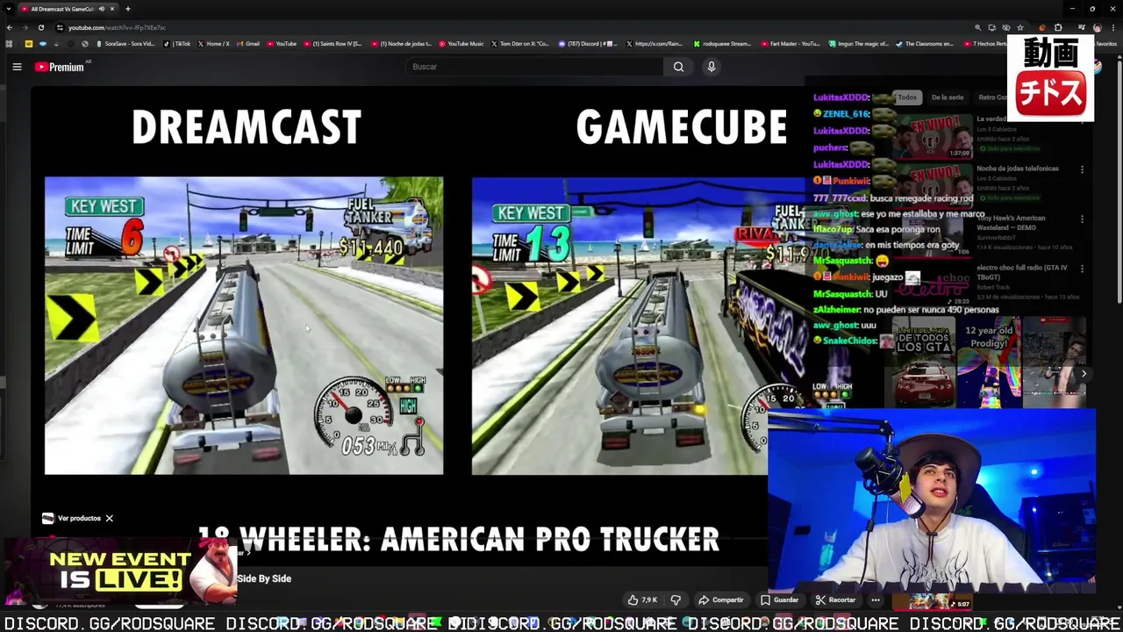The height and width of the screenshot is (632, 1123).
Task: Go back with browser back arrow
Action: point(9,27)
